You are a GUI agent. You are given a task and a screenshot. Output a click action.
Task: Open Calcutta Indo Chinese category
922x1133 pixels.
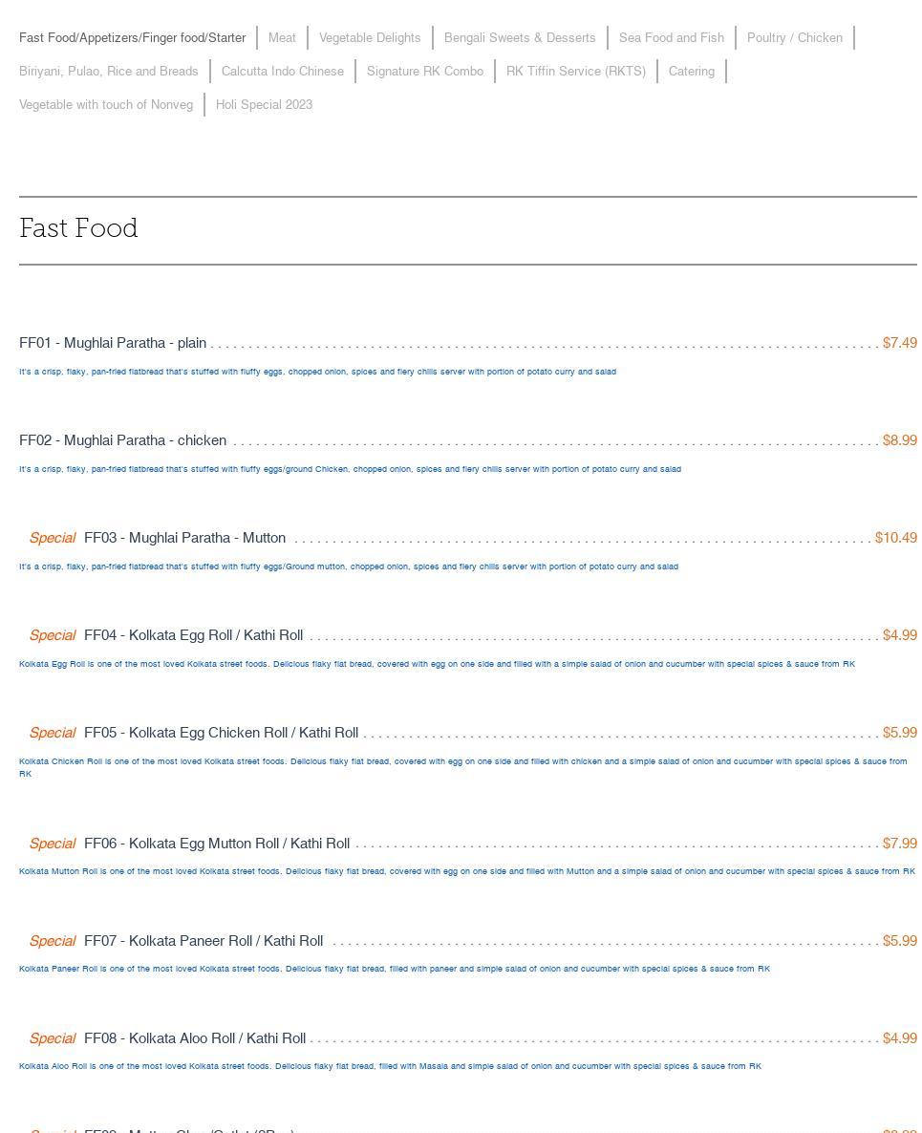283,72
